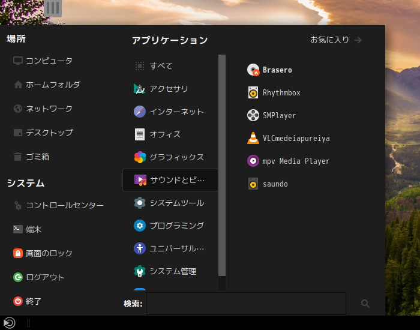Click the Rhythmbox application name

tap(281, 92)
